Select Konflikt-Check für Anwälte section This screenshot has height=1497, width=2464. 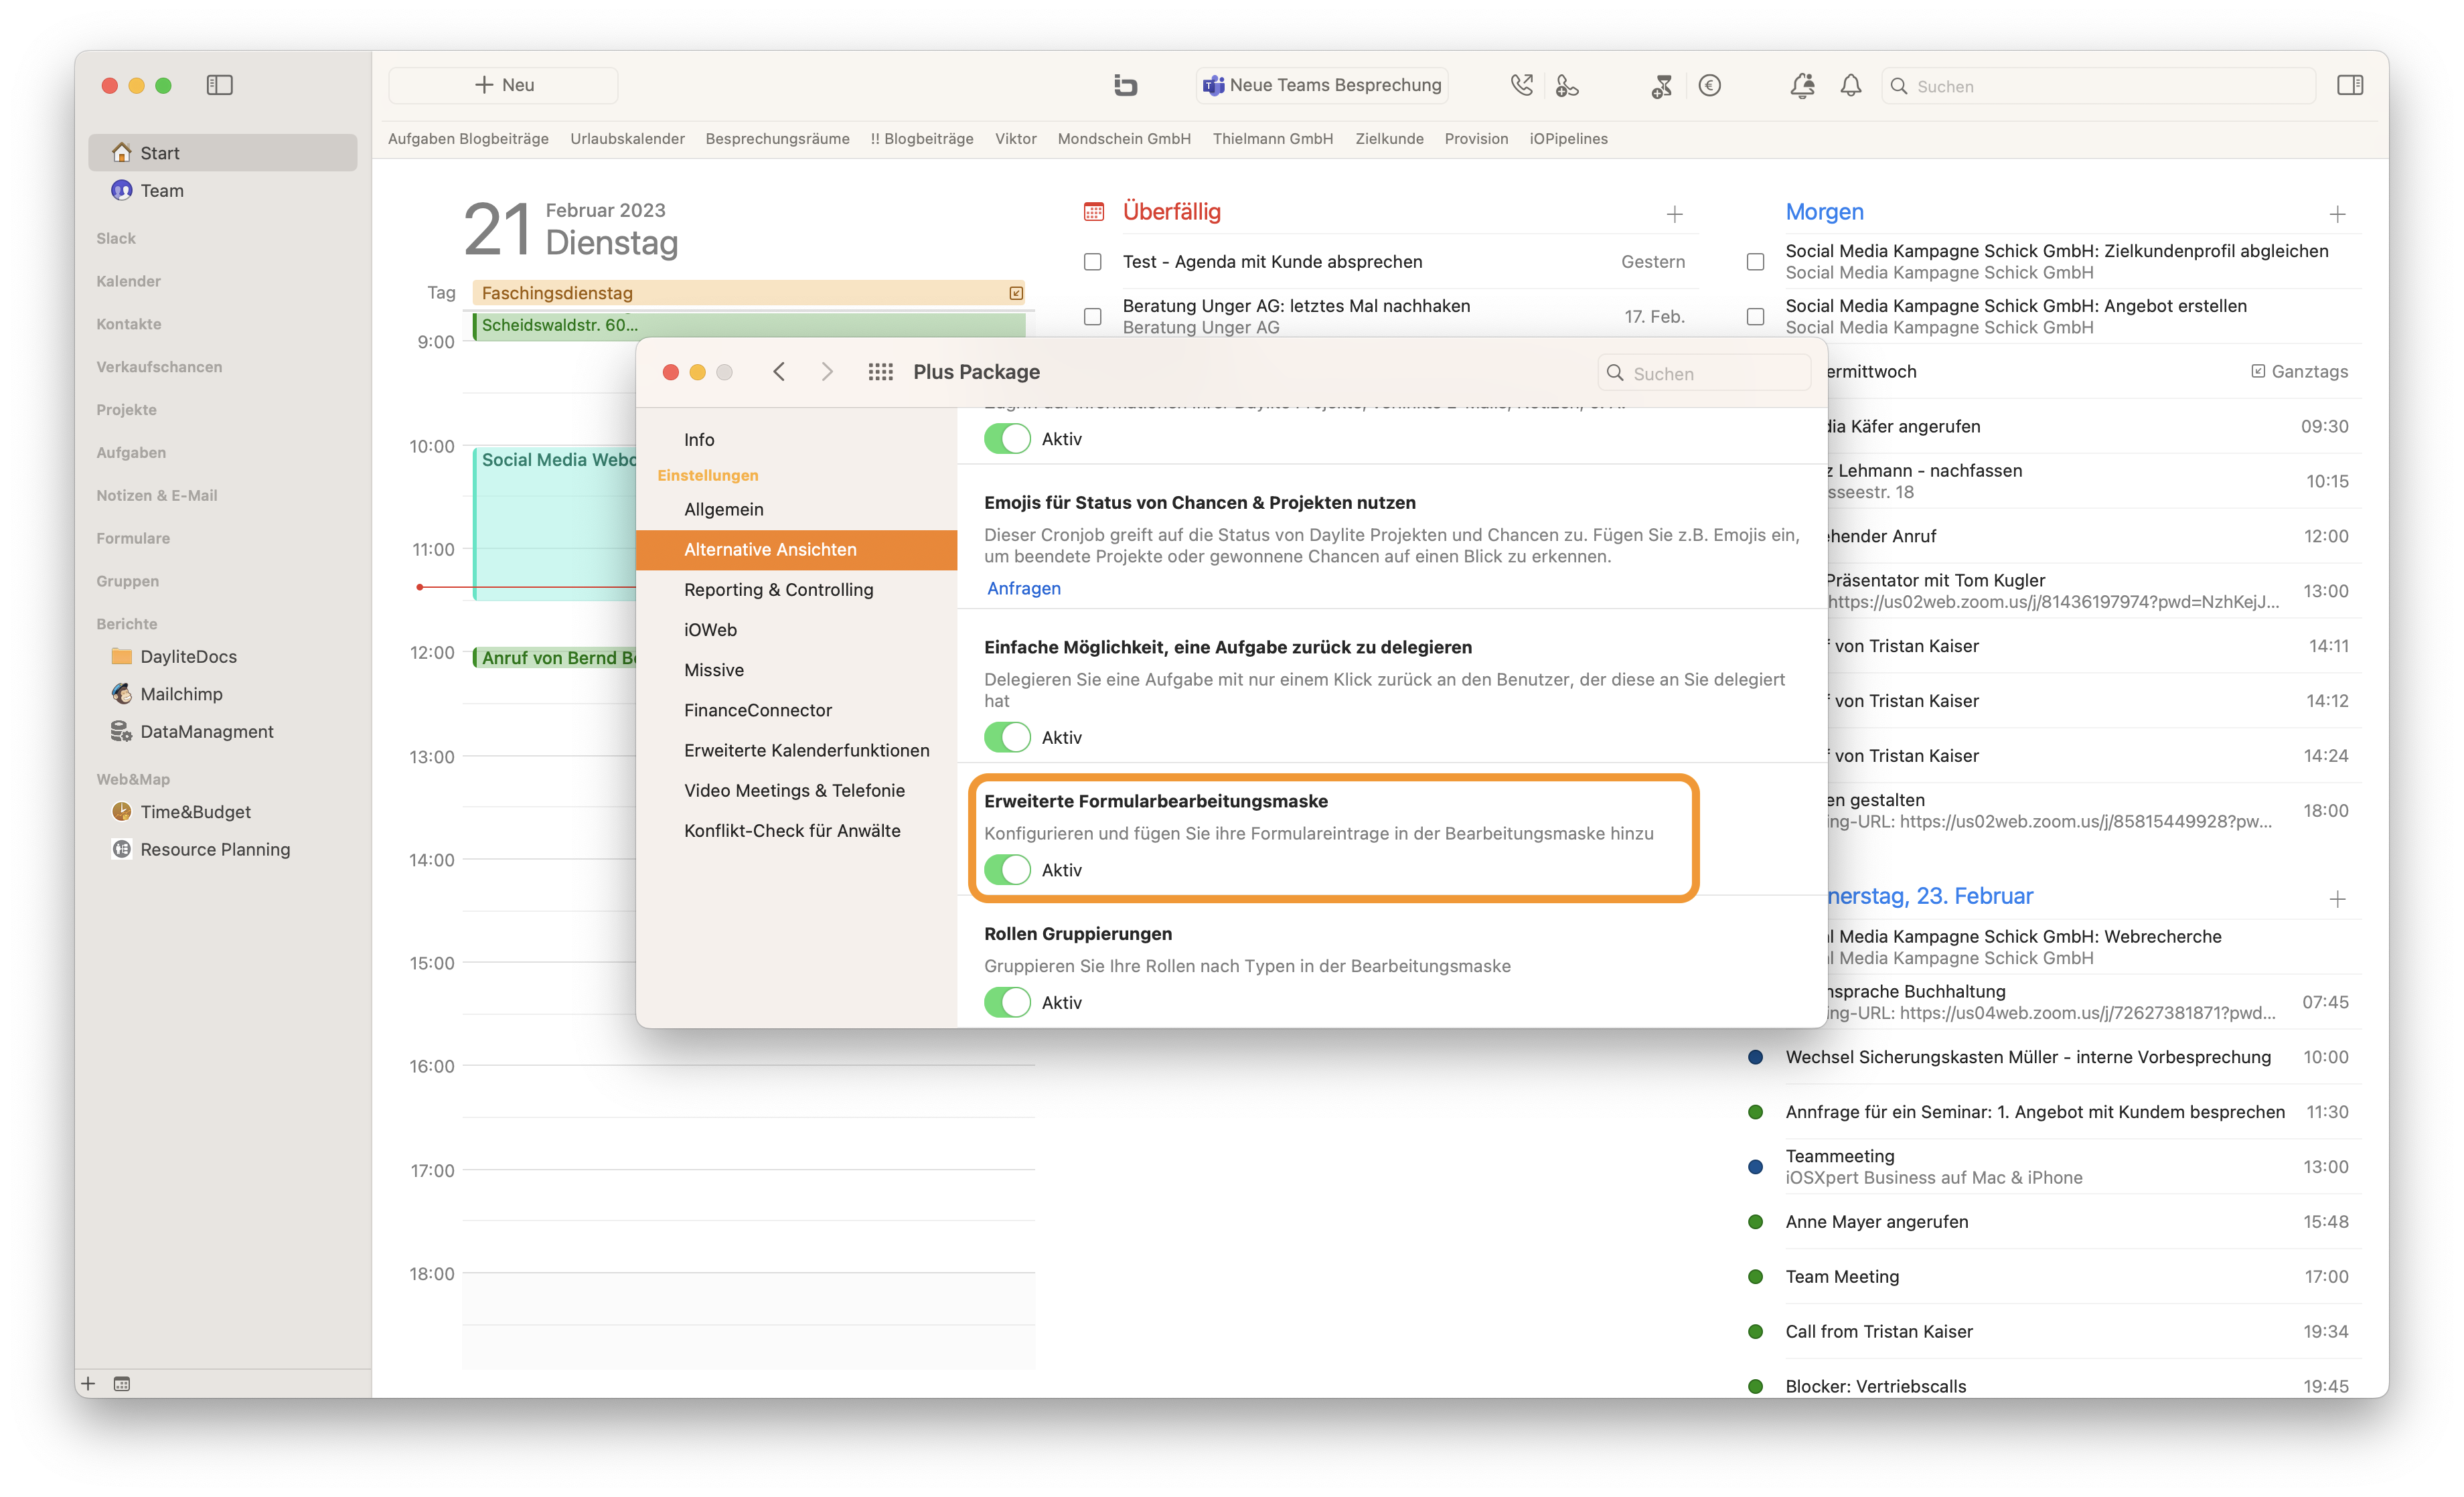(x=796, y=830)
